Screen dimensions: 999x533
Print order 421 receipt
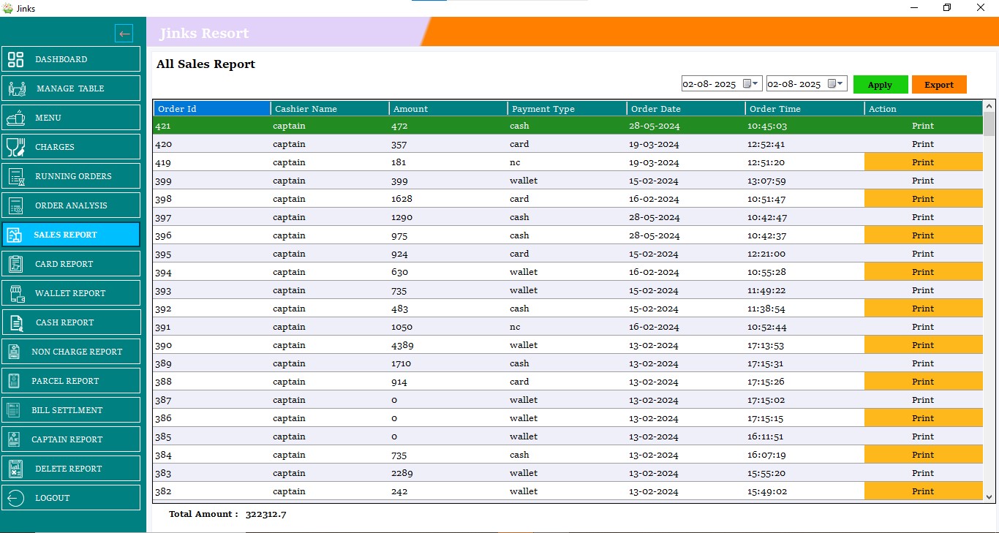[x=923, y=126]
